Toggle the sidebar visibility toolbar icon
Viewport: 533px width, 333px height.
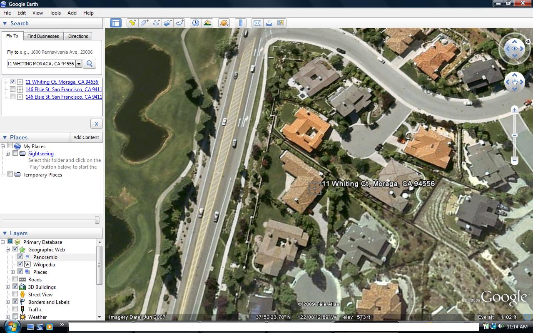pos(116,23)
